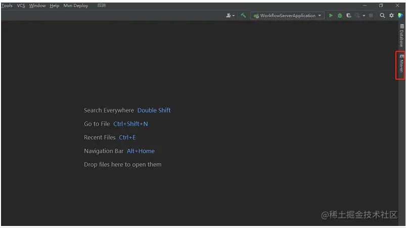Click the Alt+Home shortcut text
The width and height of the screenshot is (406, 228).
141,151
